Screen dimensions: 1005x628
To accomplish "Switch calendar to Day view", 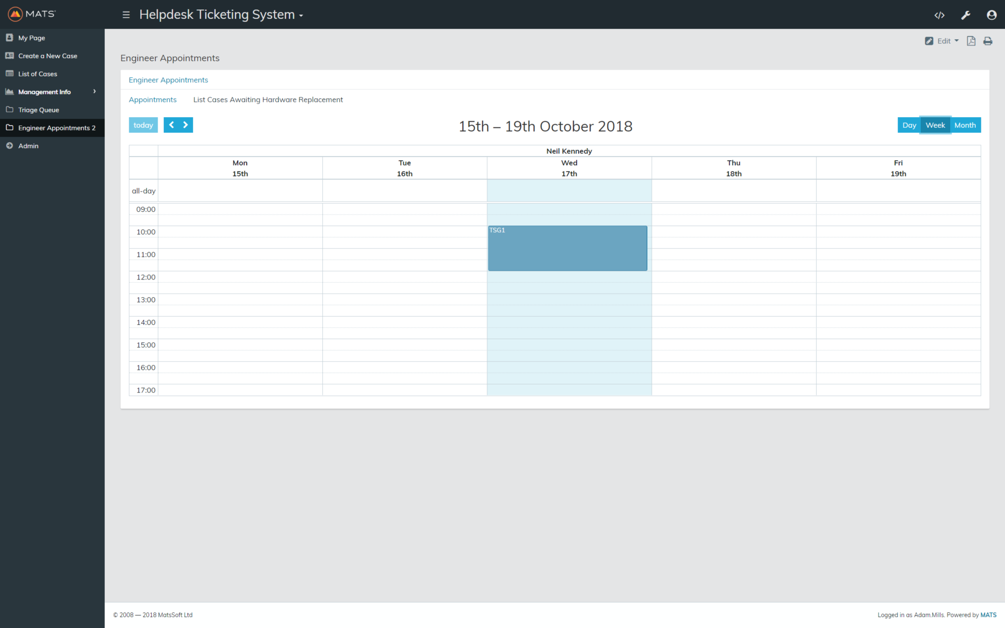I will 909,125.
